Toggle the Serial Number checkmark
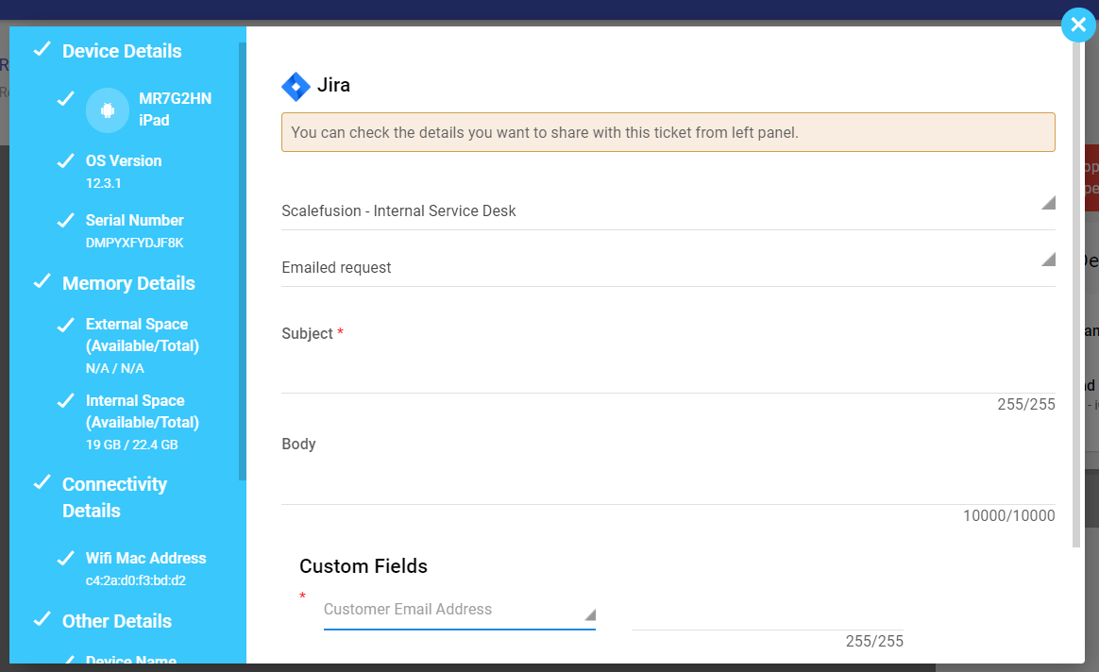Viewport: 1099px width, 672px height. (x=65, y=220)
